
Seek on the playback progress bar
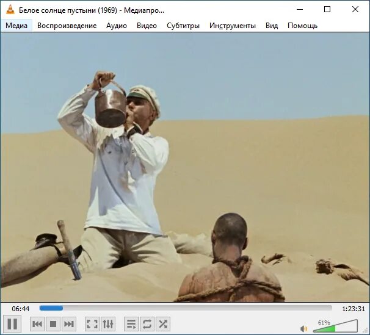(186, 308)
